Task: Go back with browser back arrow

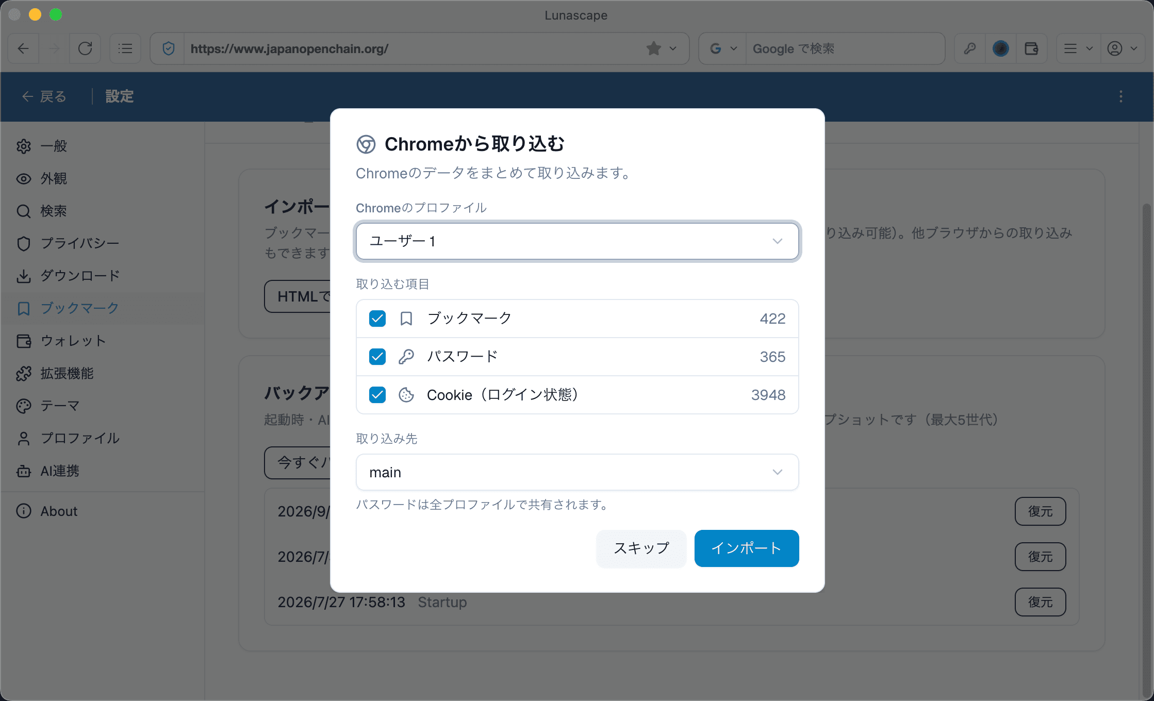Action: (x=23, y=48)
